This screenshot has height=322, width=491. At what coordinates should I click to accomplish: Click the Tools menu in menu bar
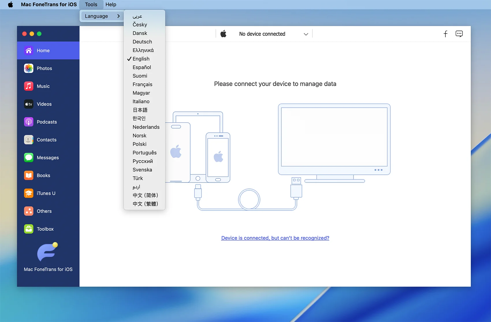91,5
